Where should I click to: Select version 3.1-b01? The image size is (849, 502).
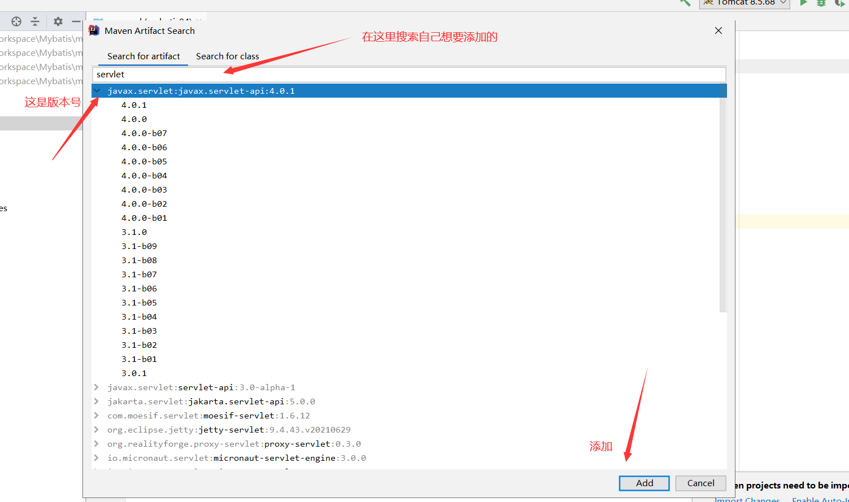coord(139,359)
